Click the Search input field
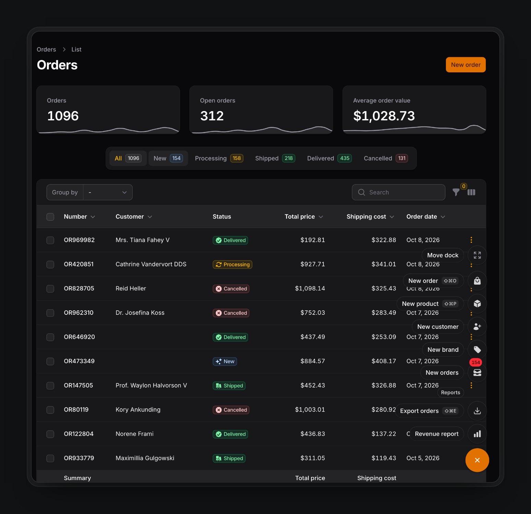531x514 pixels. pos(399,192)
